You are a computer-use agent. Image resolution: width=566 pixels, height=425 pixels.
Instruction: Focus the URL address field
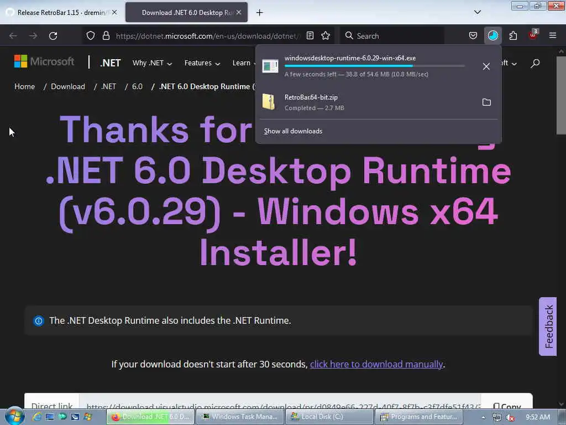(x=208, y=36)
